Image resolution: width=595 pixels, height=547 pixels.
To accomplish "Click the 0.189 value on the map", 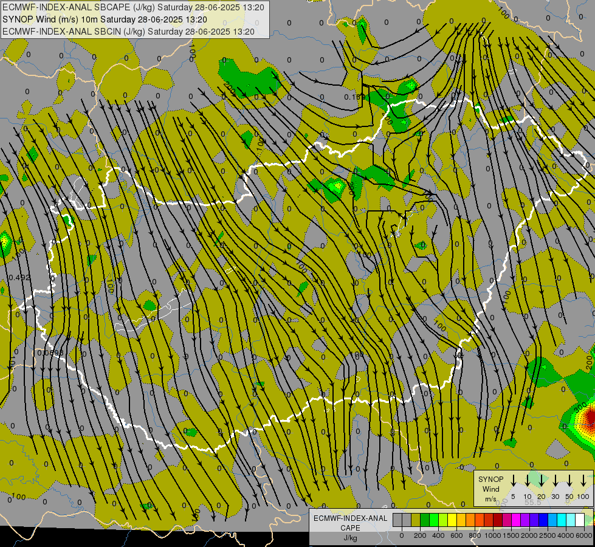I will pyautogui.click(x=354, y=97).
